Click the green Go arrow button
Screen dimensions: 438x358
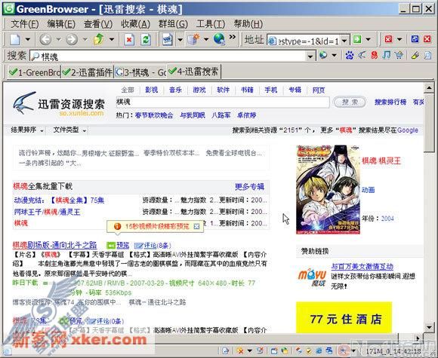(x=357, y=39)
